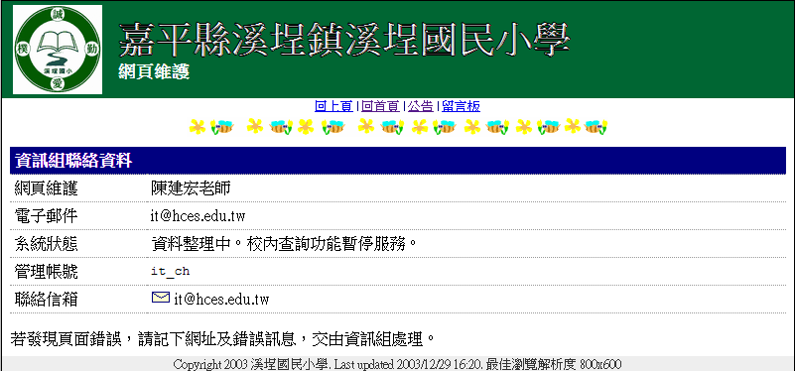Viewport: 795px width, 371px height.
Task: Click the 網頁維護 table row label
Action: pos(46,188)
